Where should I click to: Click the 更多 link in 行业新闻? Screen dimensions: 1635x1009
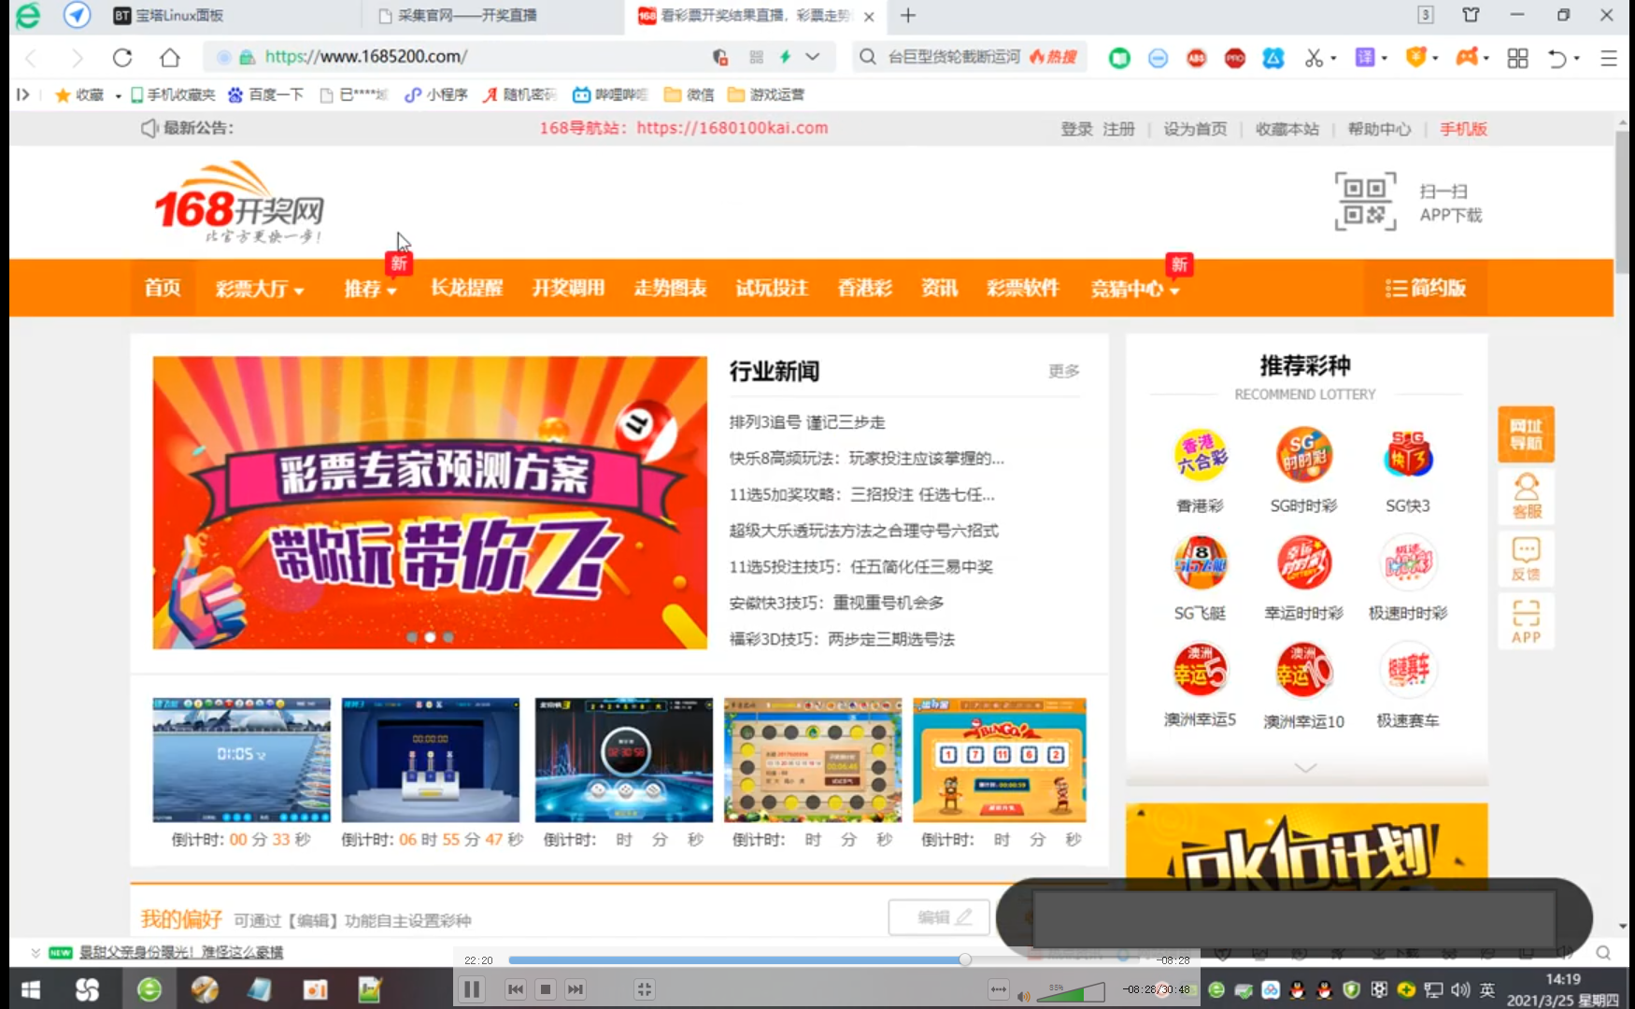1063,372
